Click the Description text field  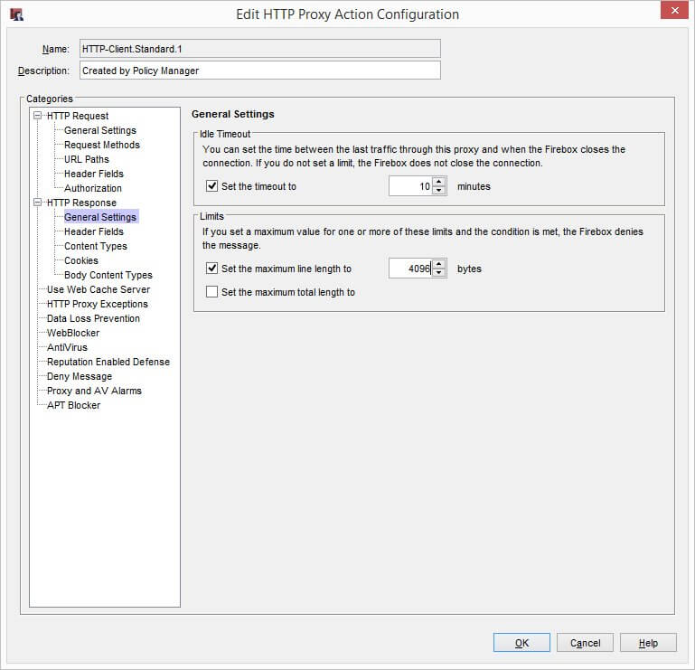point(260,70)
